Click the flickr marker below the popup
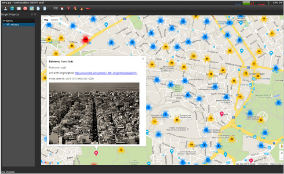284x174 pixels. pos(96,153)
